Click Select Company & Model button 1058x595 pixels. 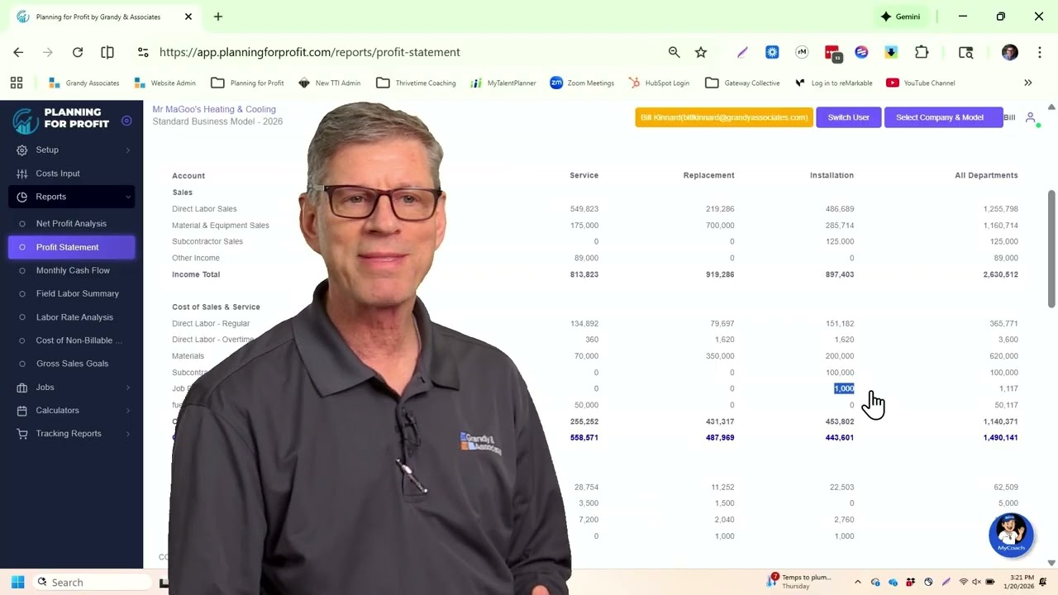[x=943, y=117]
